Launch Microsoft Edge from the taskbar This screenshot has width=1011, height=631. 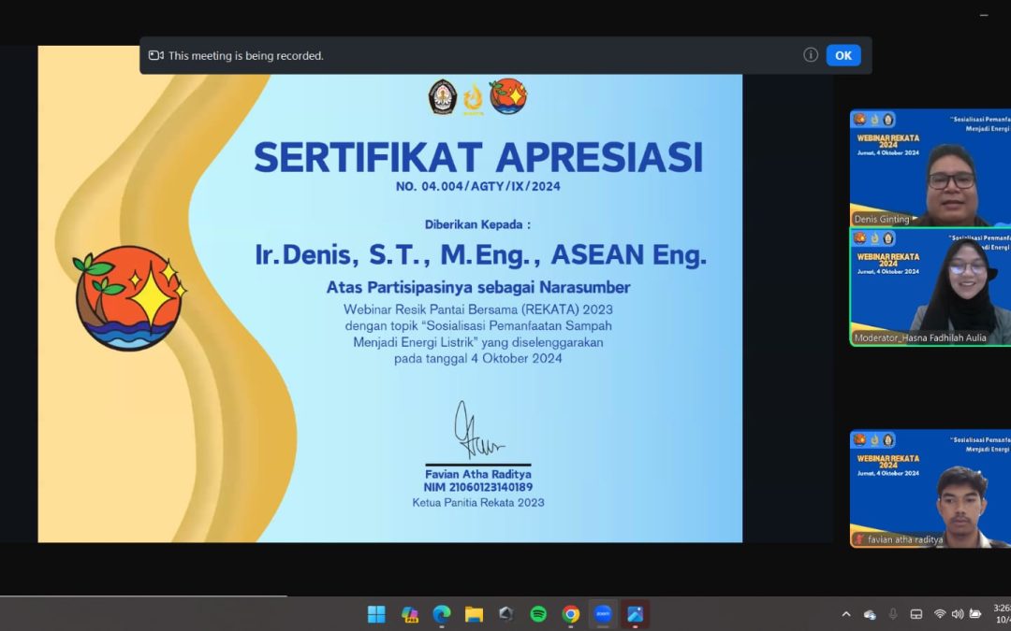(x=442, y=614)
